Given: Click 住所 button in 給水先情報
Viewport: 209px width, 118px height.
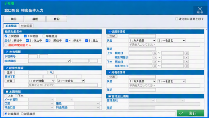Looking at the screenshot, I should pos(9,72).
